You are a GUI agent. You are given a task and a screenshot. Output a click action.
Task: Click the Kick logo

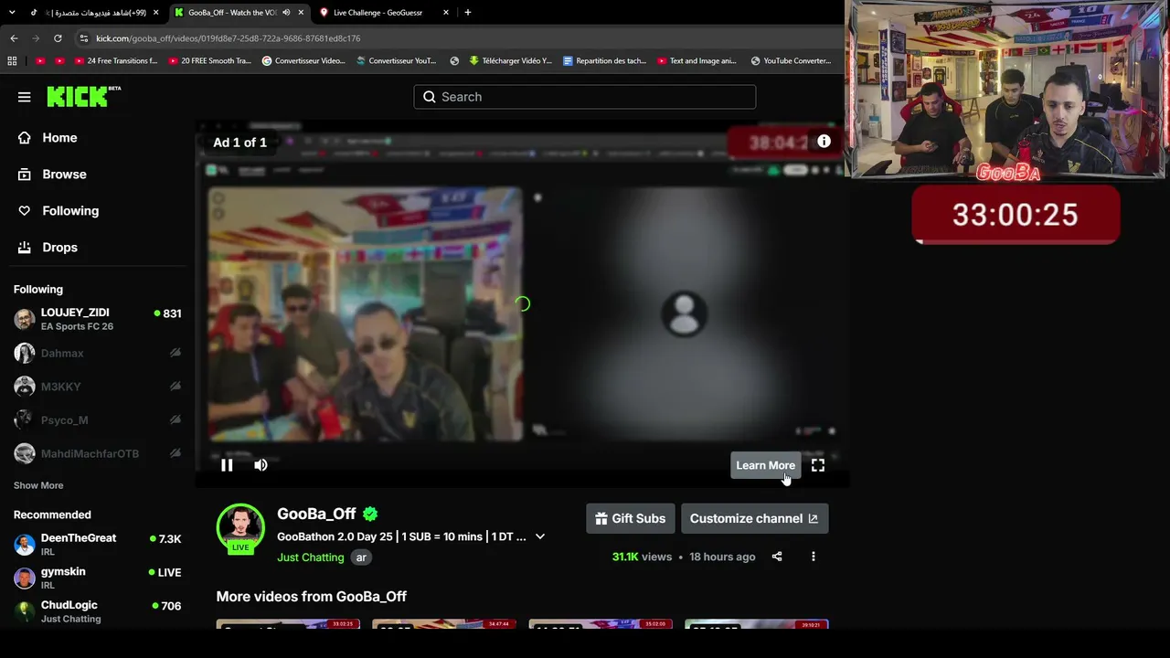(x=83, y=96)
